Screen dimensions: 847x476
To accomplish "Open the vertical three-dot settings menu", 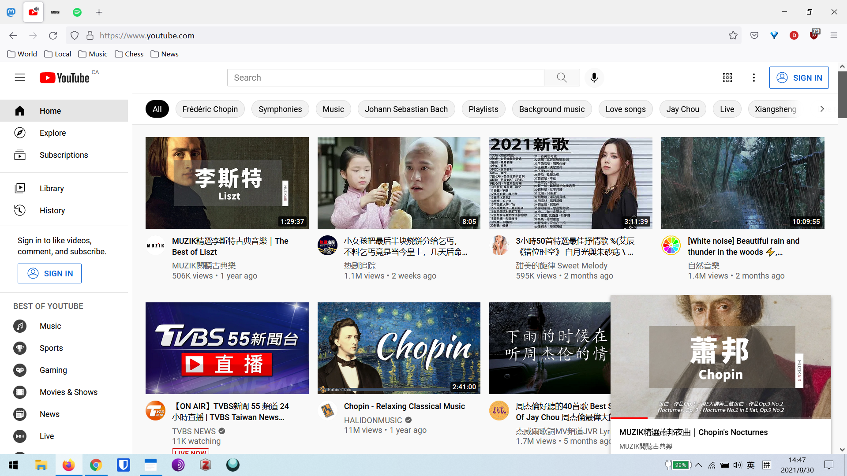I will pyautogui.click(x=754, y=78).
